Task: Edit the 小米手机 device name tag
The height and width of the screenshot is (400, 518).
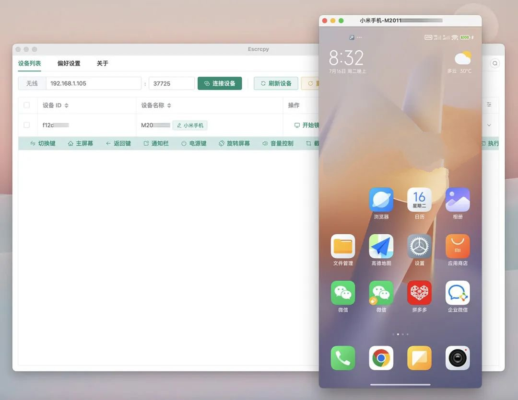Action: click(190, 126)
